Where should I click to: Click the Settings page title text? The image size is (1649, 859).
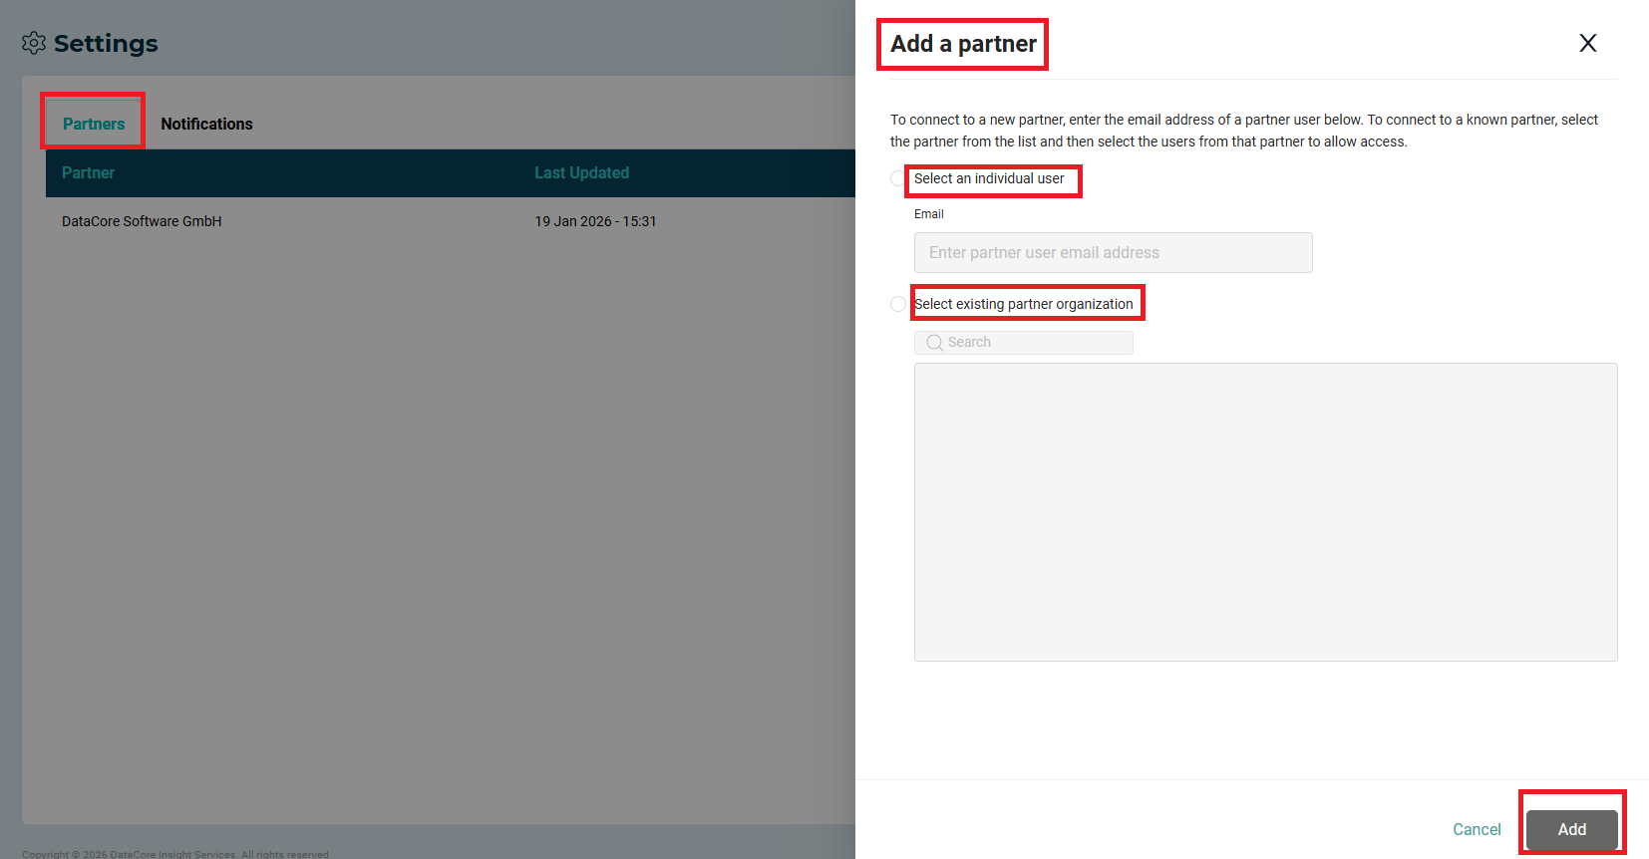tap(106, 44)
